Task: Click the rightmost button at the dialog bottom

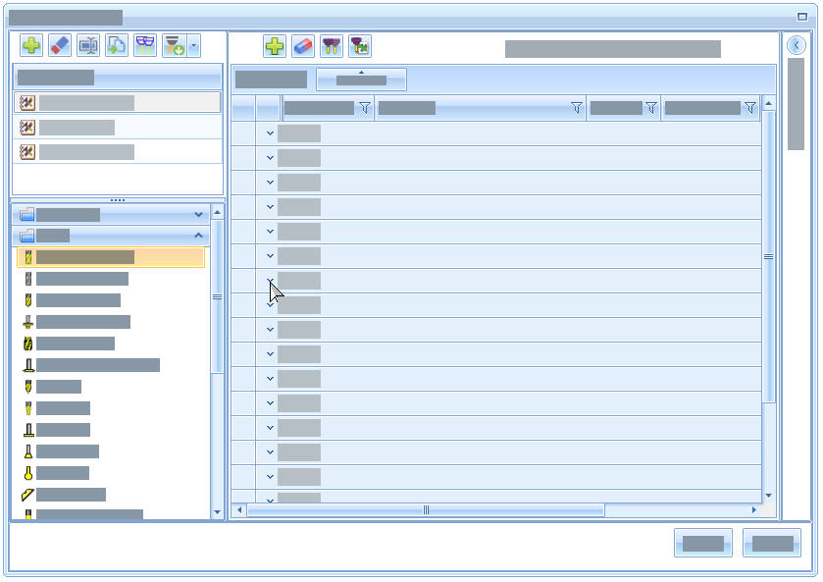Action: click(771, 543)
